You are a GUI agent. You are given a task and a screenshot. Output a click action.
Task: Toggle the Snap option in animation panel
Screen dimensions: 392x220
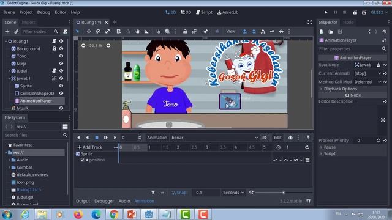179,193
